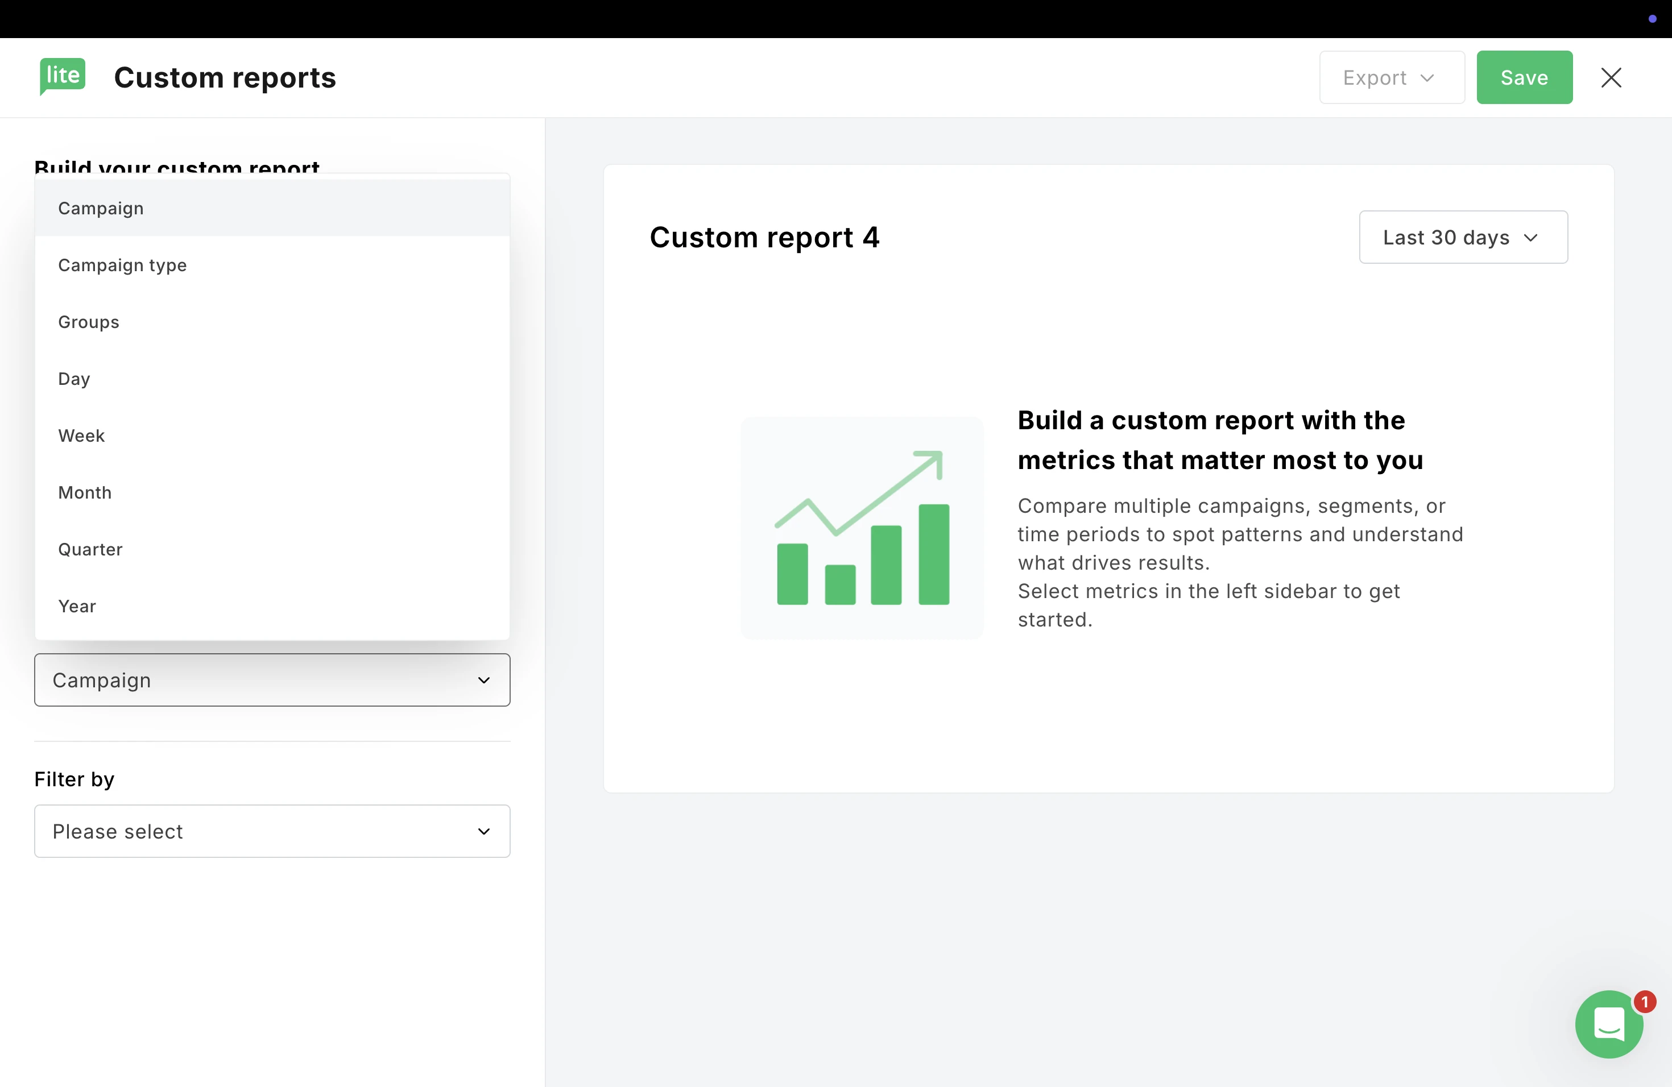The width and height of the screenshot is (1672, 1087).
Task: Click the chevron arrow in Filter by field
Action: point(484,831)
